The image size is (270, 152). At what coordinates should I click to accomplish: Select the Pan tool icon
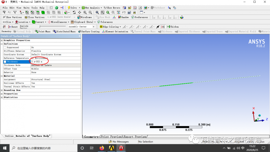[79, 13]
